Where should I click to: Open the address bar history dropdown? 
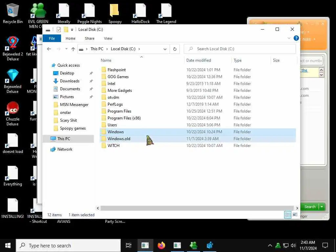165,49
